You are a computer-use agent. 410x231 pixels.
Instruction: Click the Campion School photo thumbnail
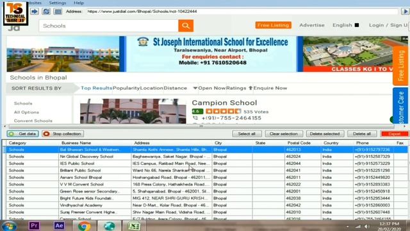point(133,111)
